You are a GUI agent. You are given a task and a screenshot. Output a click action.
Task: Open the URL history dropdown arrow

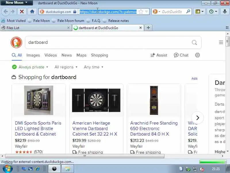pyautogui.click(x=146, y=12)
